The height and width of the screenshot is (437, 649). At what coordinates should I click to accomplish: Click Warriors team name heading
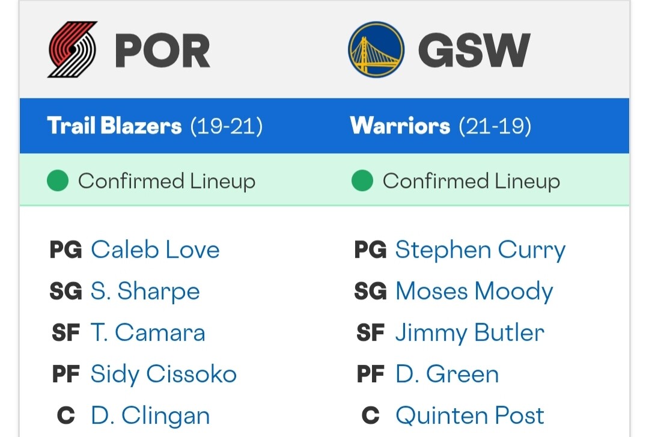(x=400, y=126)
